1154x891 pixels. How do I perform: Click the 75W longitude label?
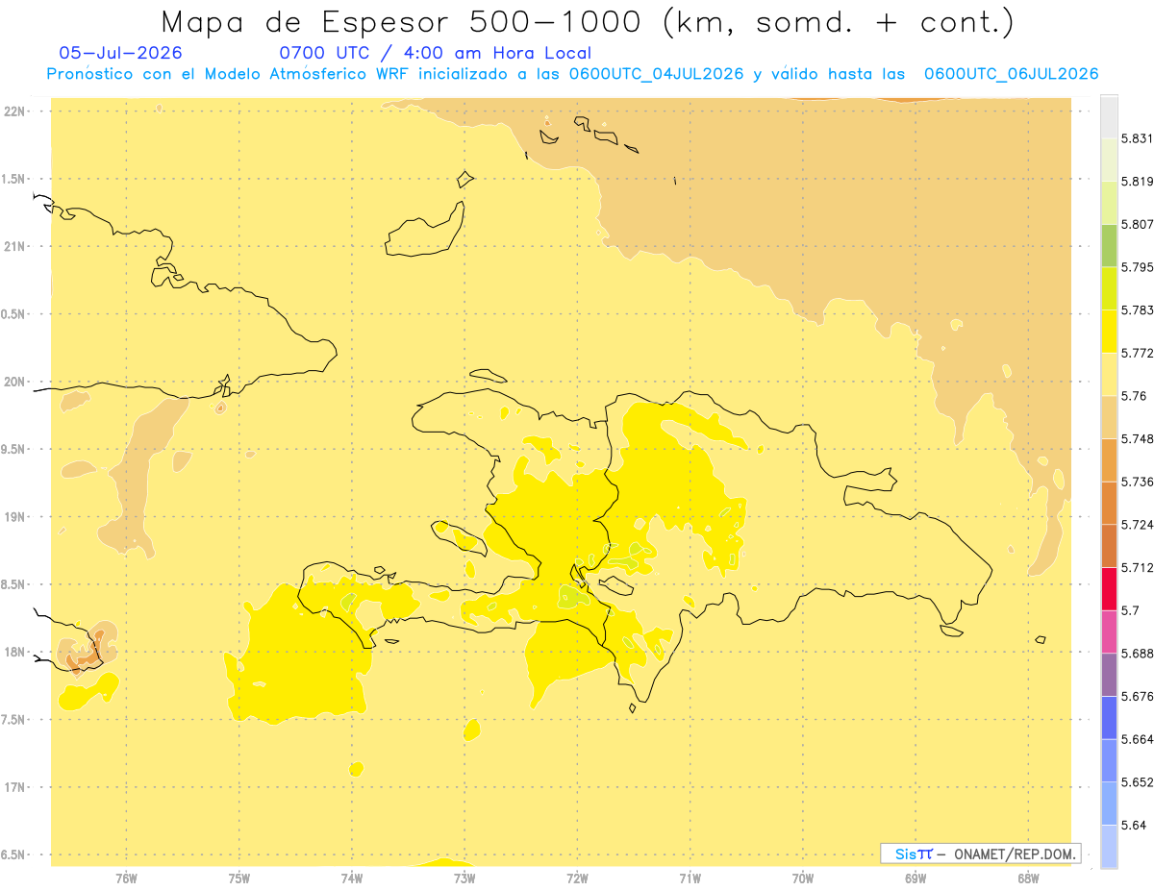[239, 878]
